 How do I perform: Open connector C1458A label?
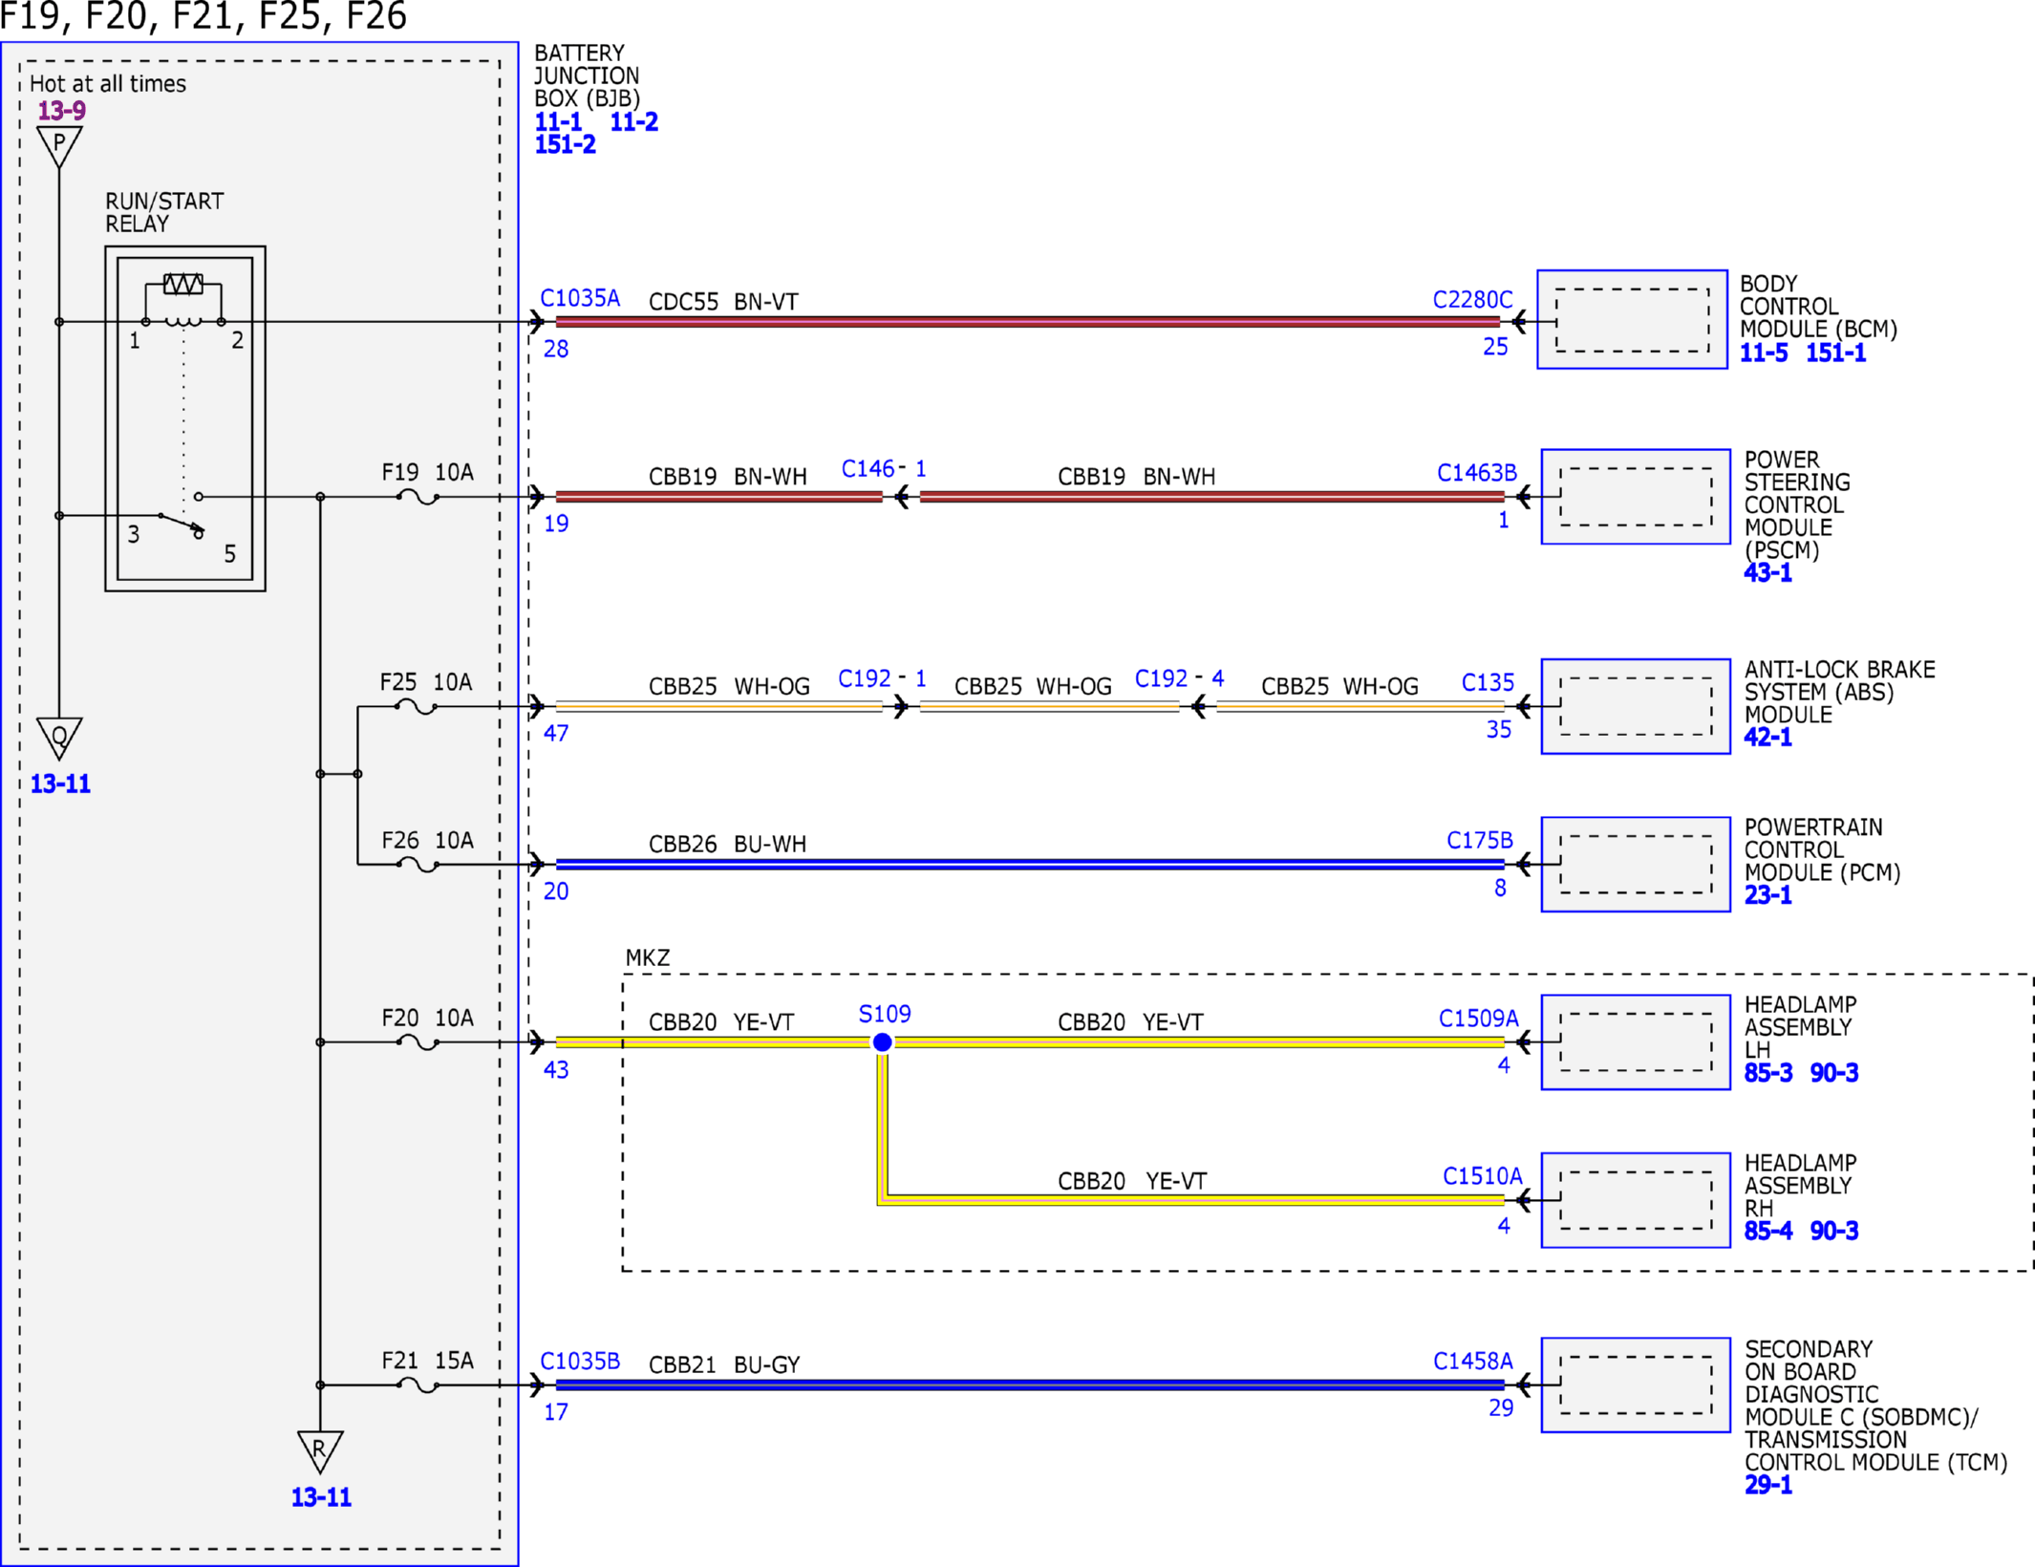click(x=1472, y=1362)
